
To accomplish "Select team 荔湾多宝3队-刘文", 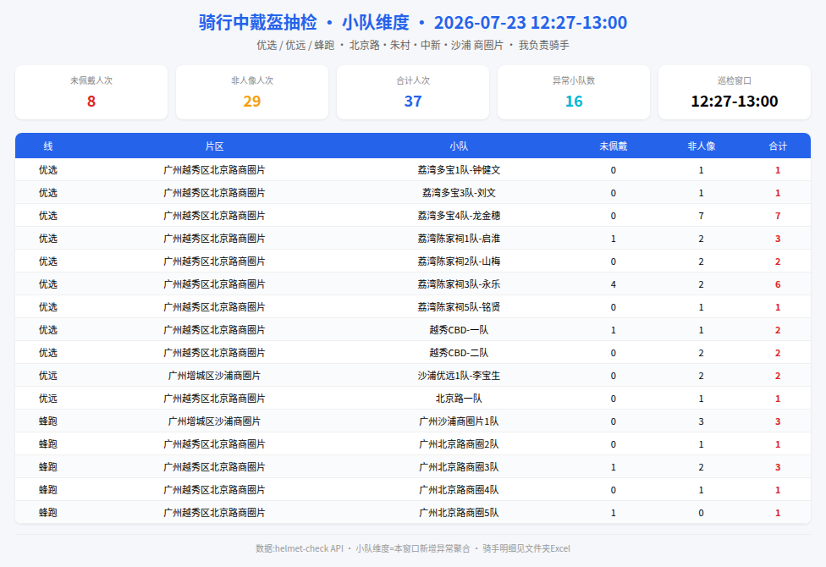I will tap(459, 193).
